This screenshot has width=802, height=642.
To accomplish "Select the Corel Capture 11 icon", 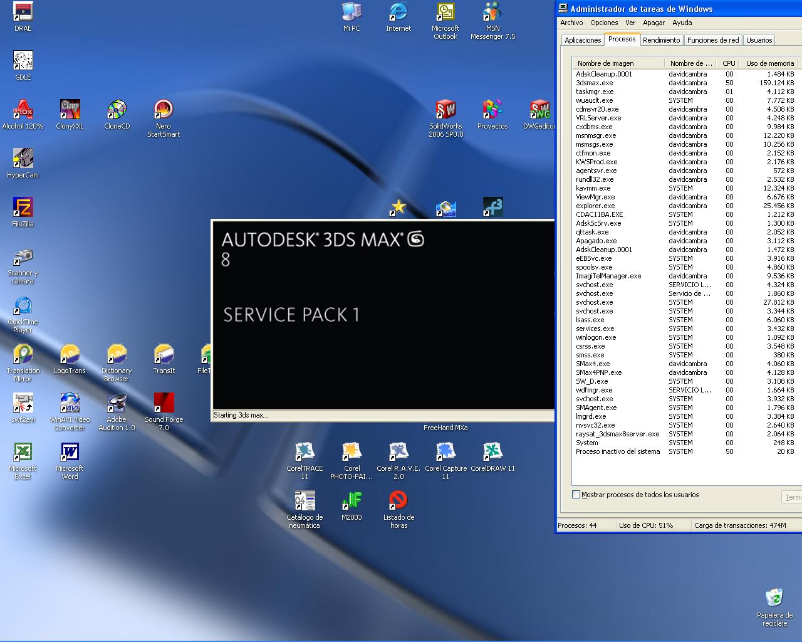I will [x=445, y=461].
